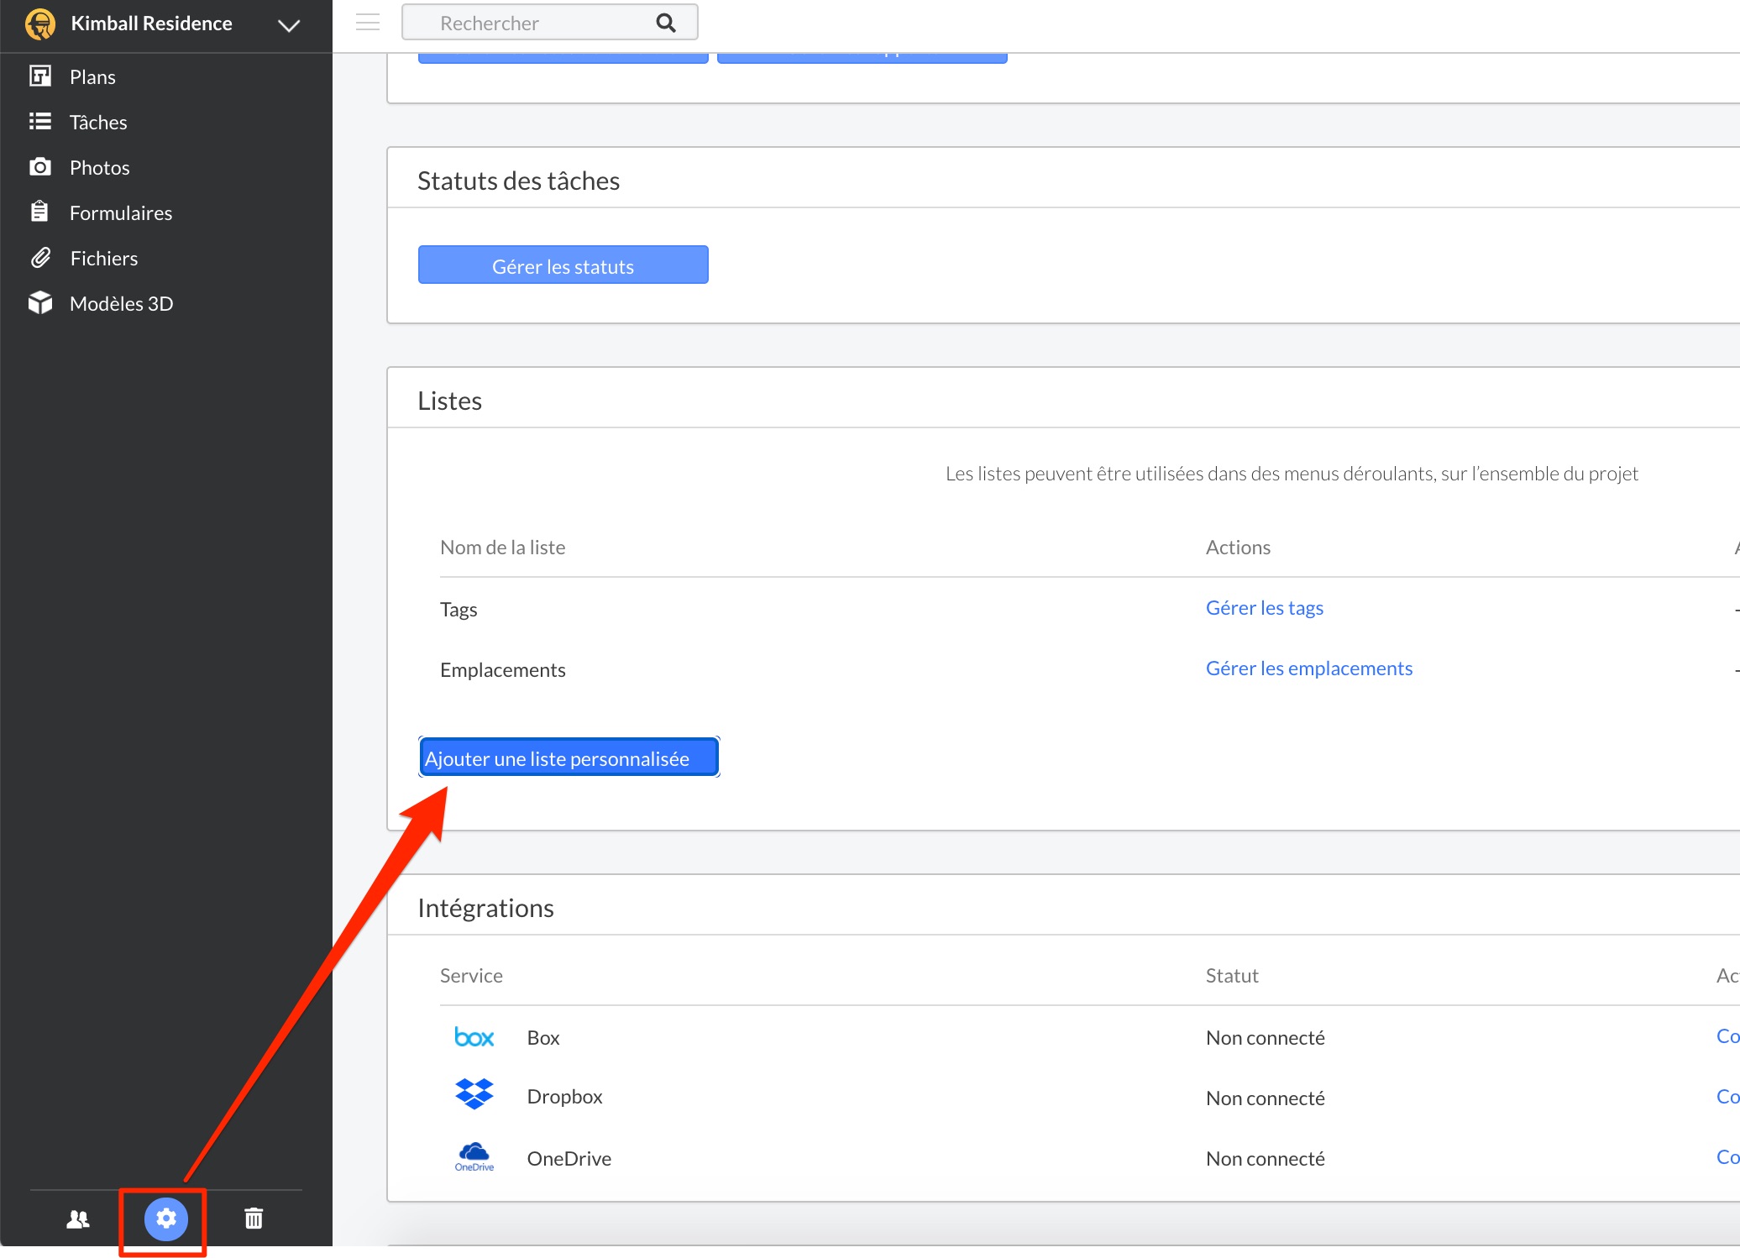Click the Rechercher search field
Viewport: 1740px width, 1258px height.
tap(549, 23)
